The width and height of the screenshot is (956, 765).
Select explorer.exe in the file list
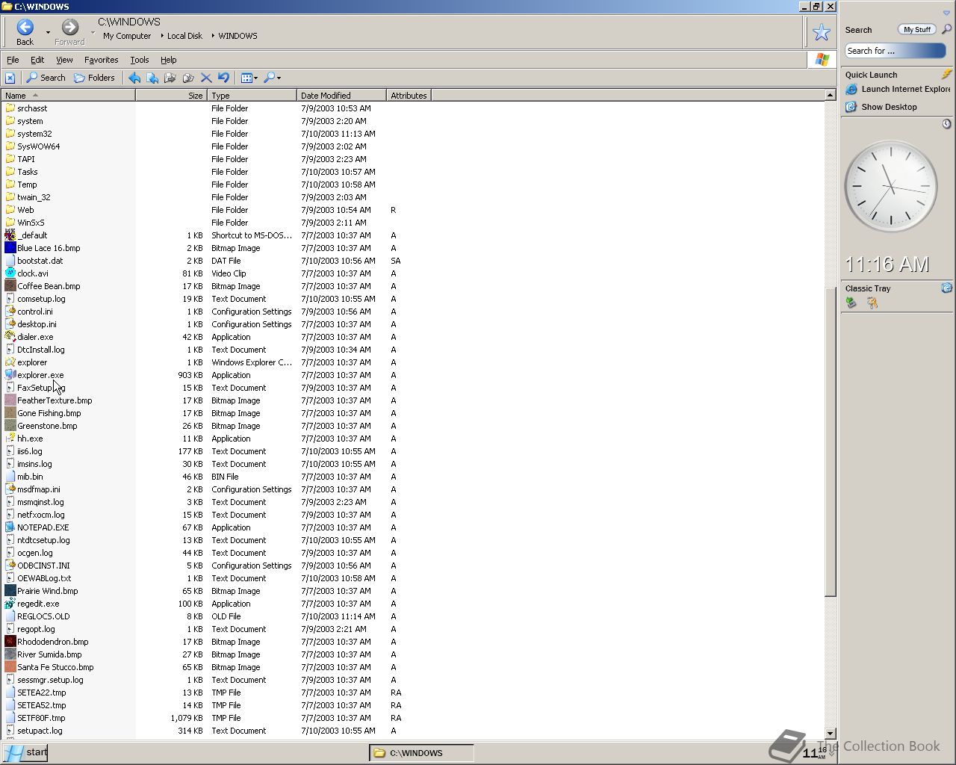pos(34,375)
